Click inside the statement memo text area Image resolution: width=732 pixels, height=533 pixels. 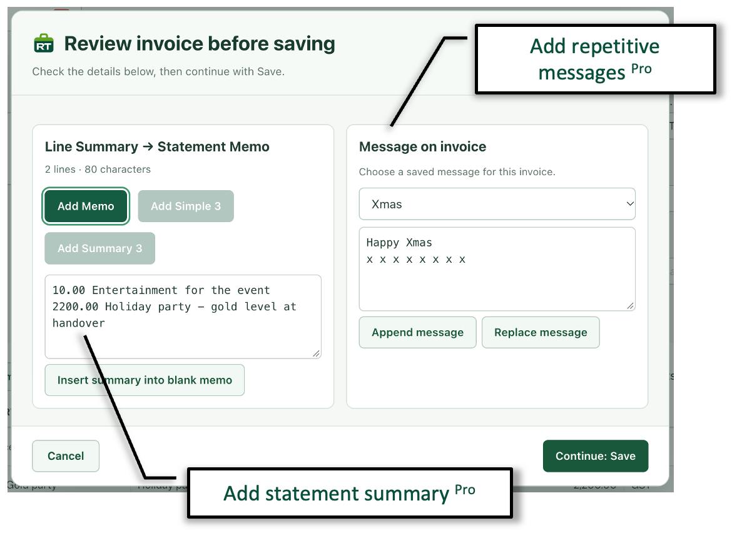click(x=183, y=317)
